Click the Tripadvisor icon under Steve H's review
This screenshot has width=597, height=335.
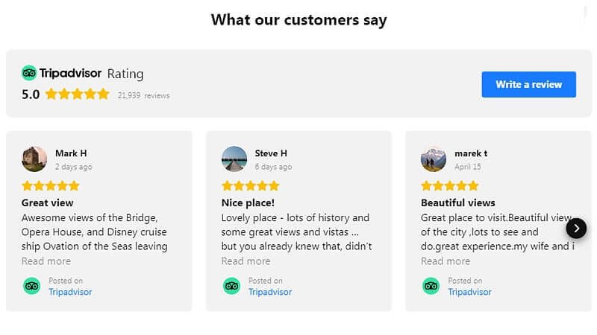pos(231,286)
